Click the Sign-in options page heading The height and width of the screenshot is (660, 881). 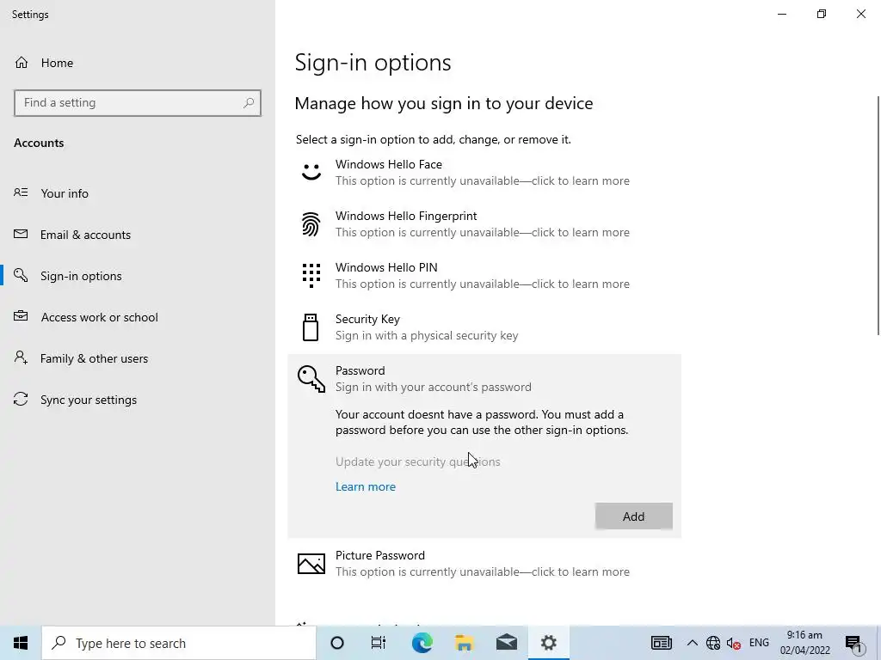(373, 62)
